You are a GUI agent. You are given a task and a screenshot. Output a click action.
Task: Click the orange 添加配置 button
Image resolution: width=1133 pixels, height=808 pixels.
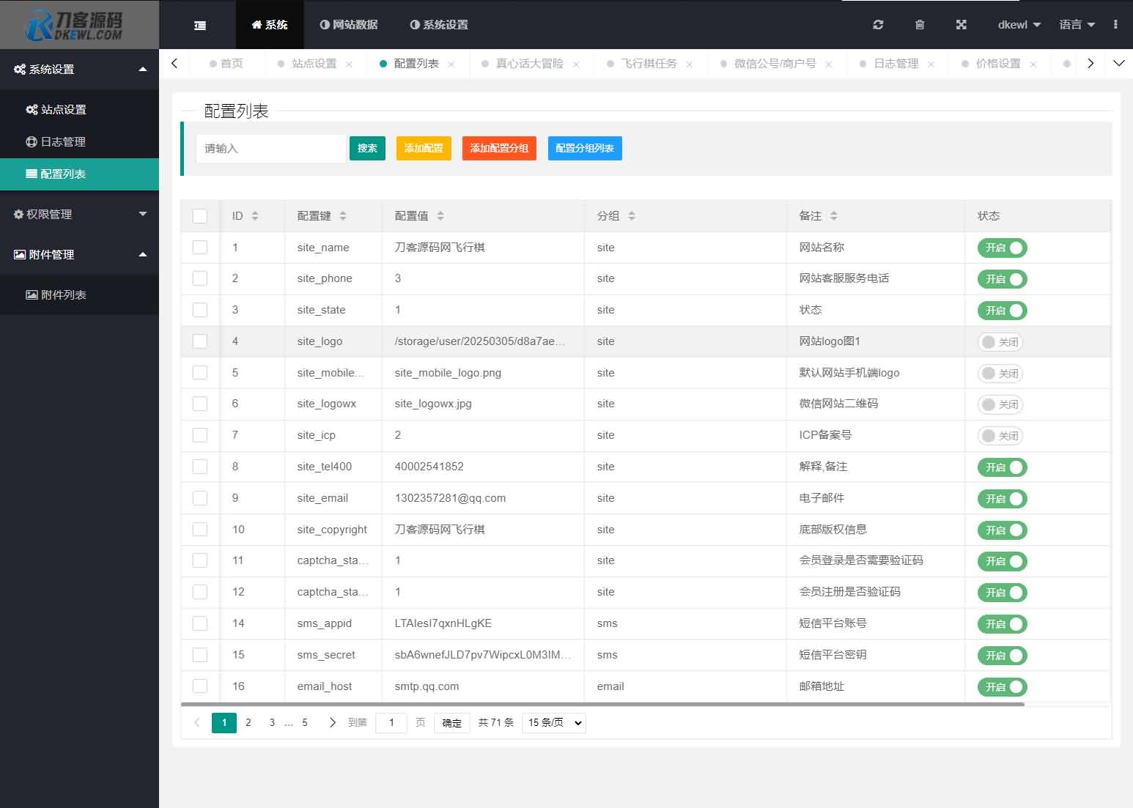pyautogui.click(x=424, y=149)
